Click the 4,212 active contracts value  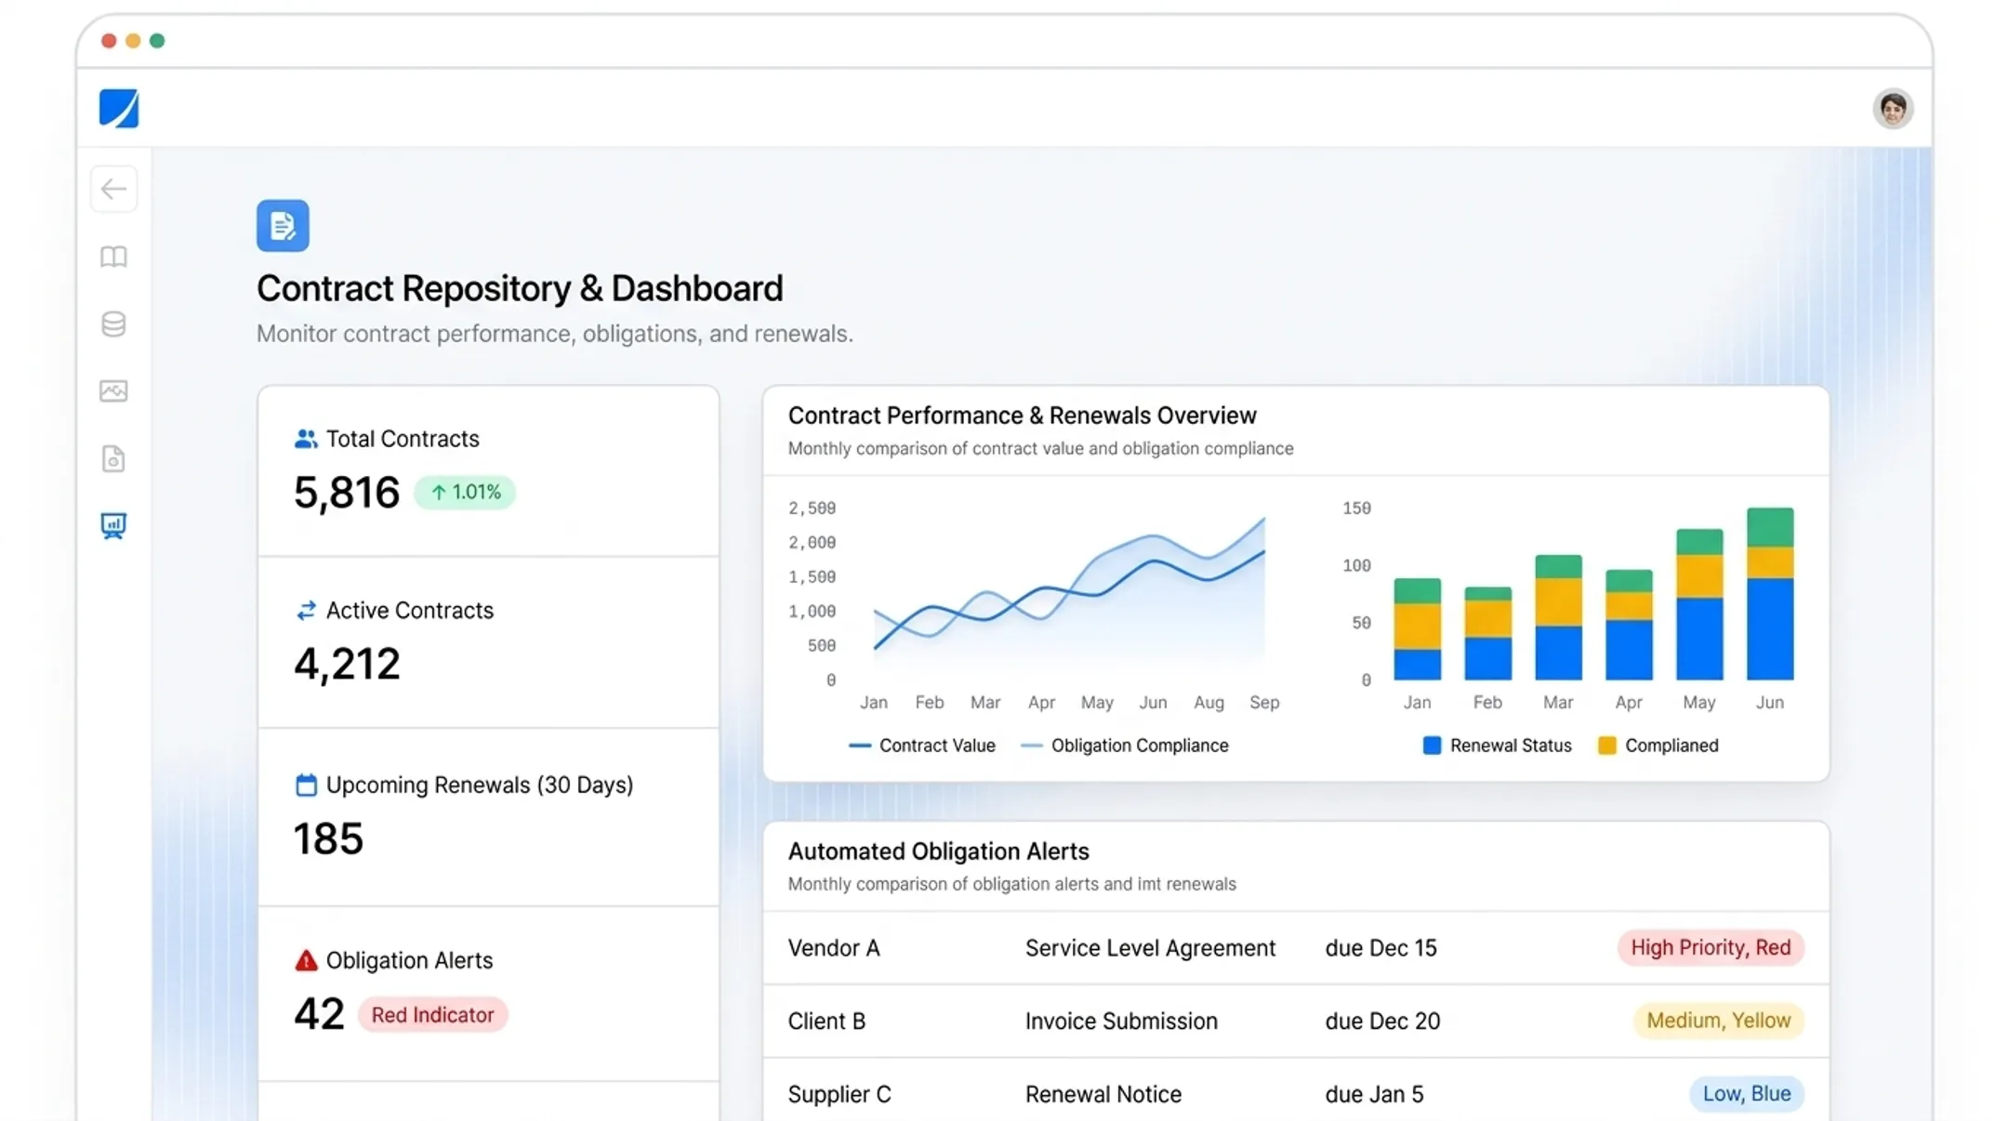[347, 664]
